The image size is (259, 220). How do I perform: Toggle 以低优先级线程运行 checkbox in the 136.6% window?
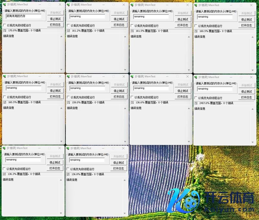(132, 97)
